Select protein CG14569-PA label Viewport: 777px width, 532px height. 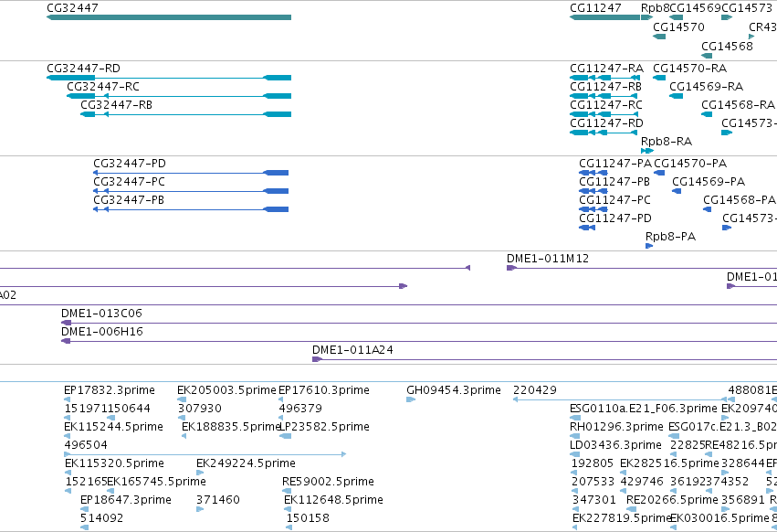coord(709,182)
